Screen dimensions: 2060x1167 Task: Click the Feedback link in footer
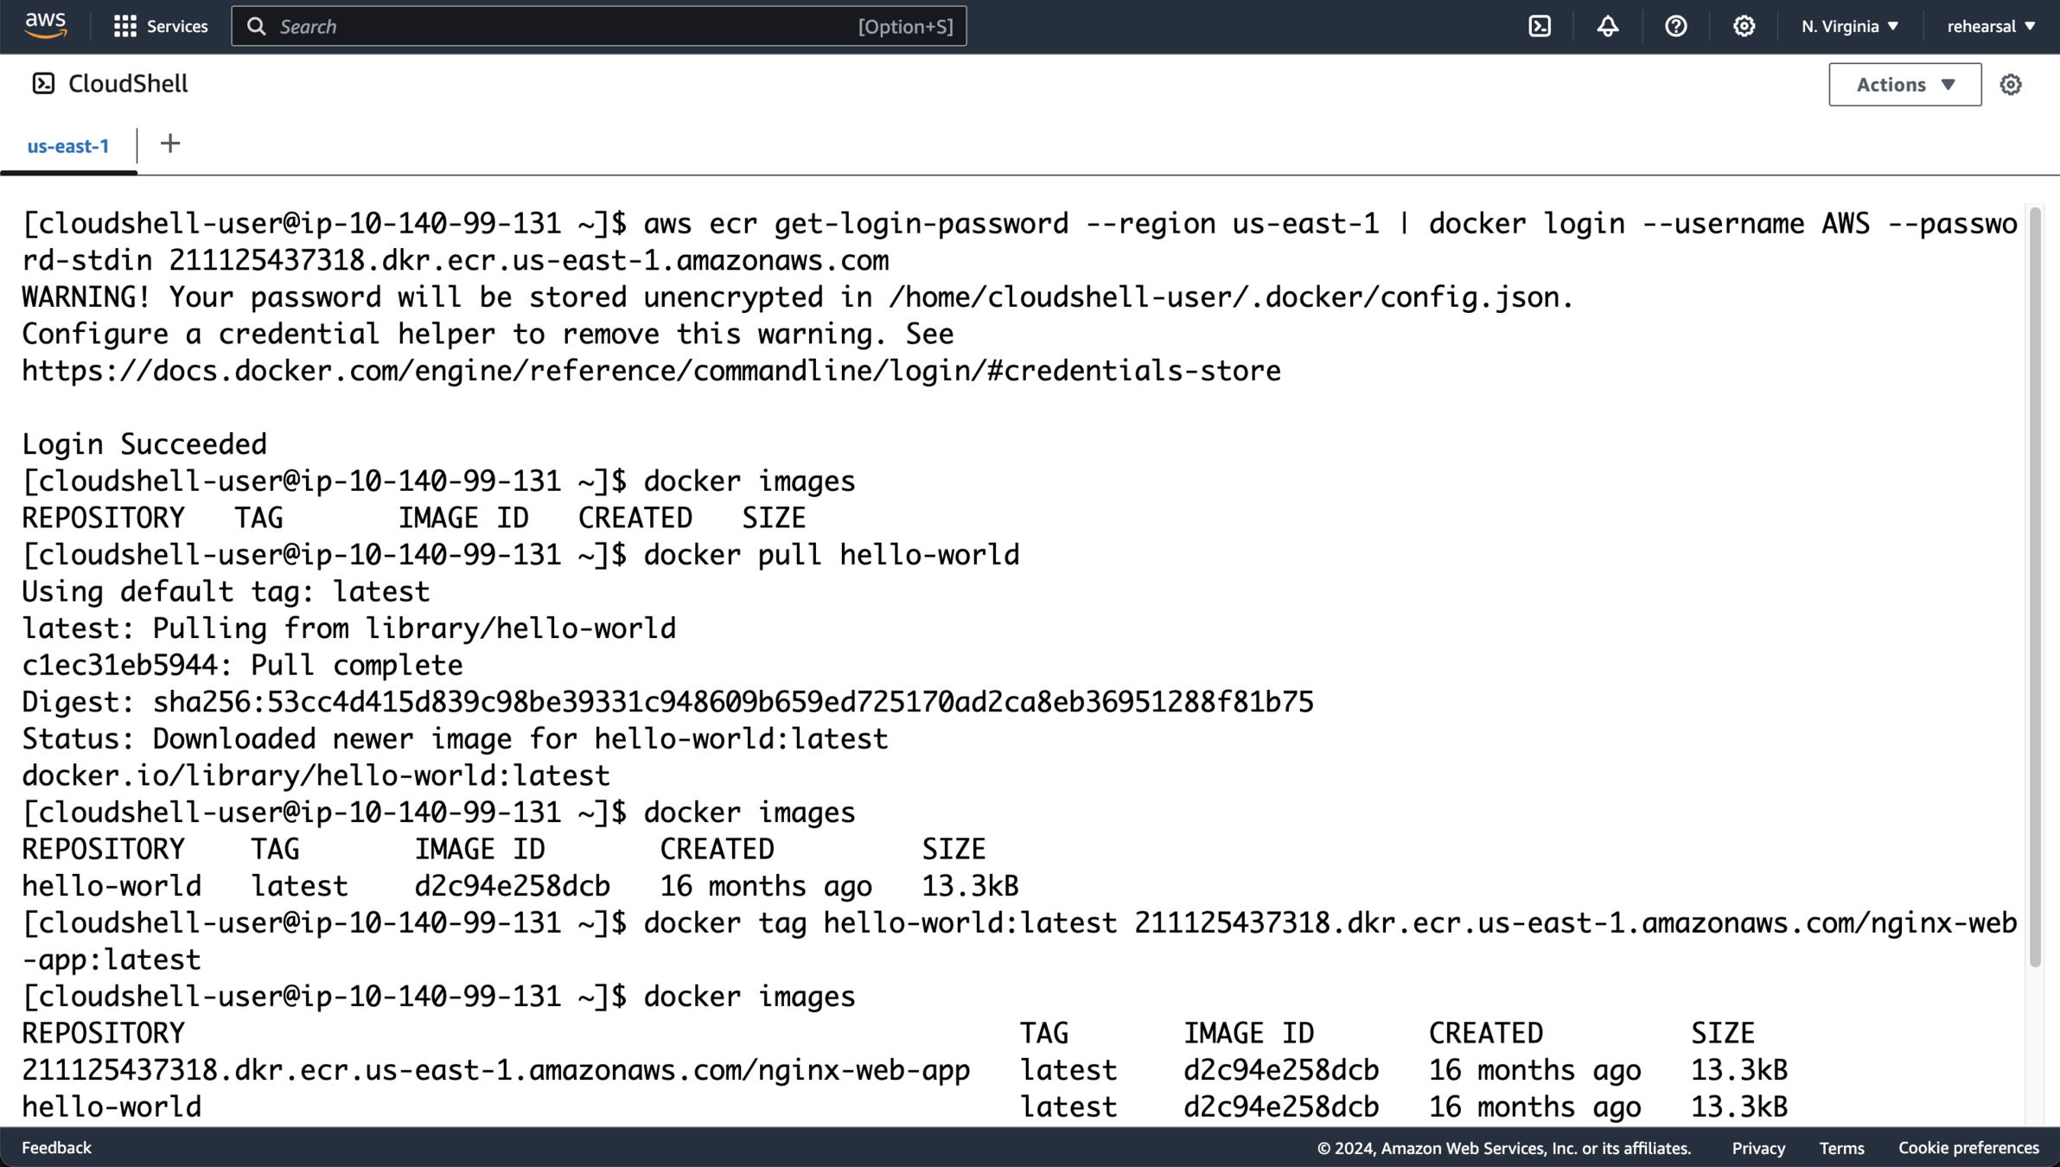(x=56, y=1147)
